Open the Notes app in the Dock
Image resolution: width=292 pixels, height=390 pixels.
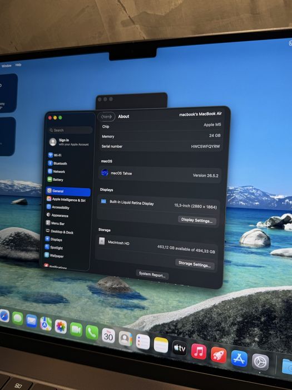tap(161, 345)
